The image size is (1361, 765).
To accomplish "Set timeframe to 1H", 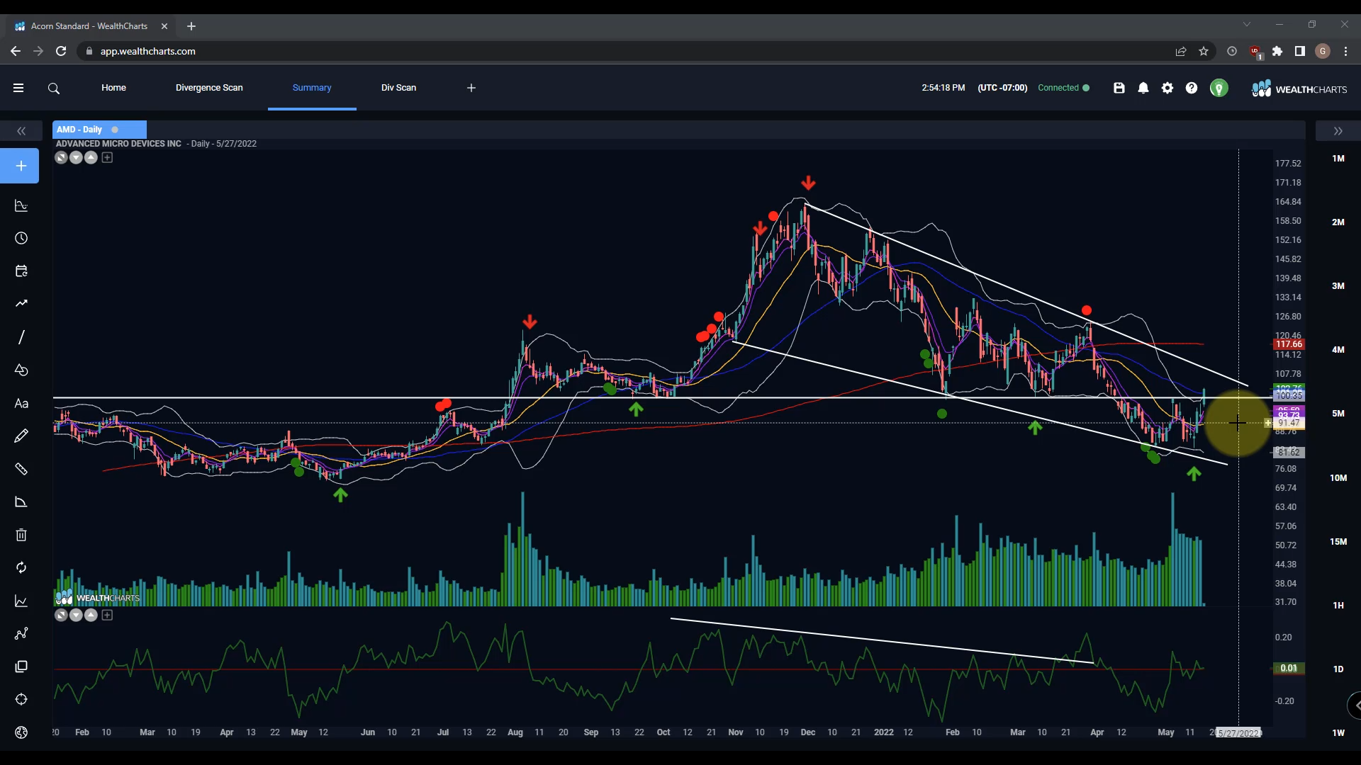I will click(x=1338, y=606).
